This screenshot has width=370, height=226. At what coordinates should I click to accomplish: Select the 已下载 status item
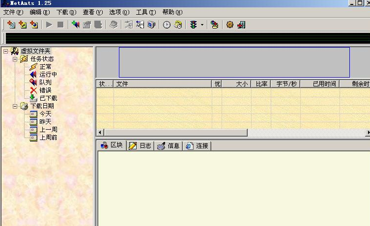[x=48, y=98]
